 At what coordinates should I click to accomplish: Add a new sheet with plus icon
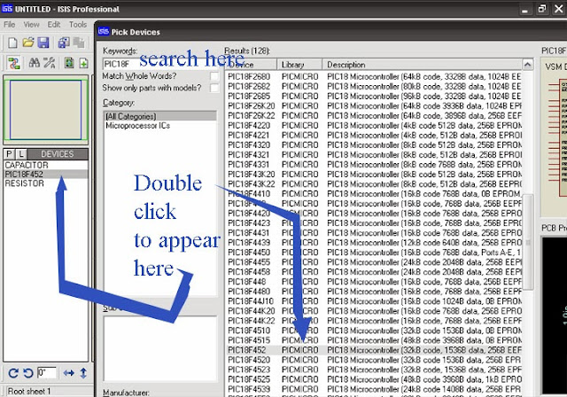tap(83, 63)
